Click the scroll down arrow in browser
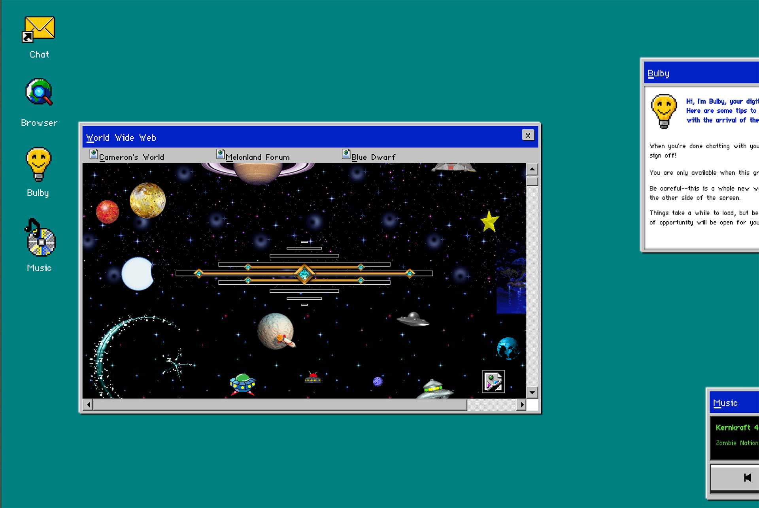The image size is (759, 508). coord(532,393)
